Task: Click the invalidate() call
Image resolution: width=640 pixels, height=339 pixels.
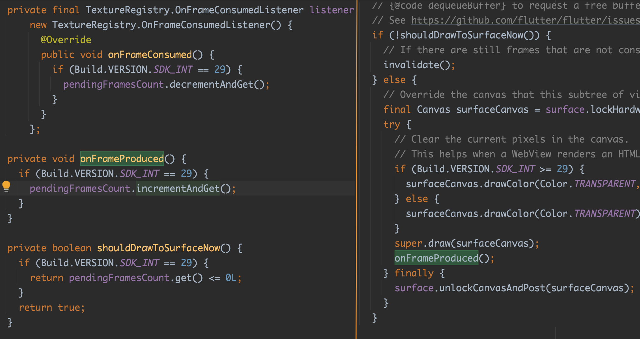Action: pos(416,65)
